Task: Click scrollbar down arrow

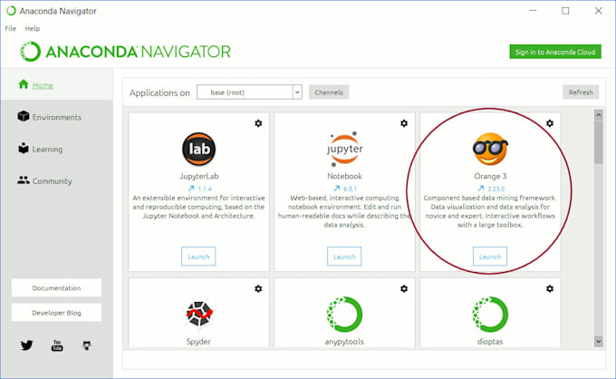Action: coord(598,341)
